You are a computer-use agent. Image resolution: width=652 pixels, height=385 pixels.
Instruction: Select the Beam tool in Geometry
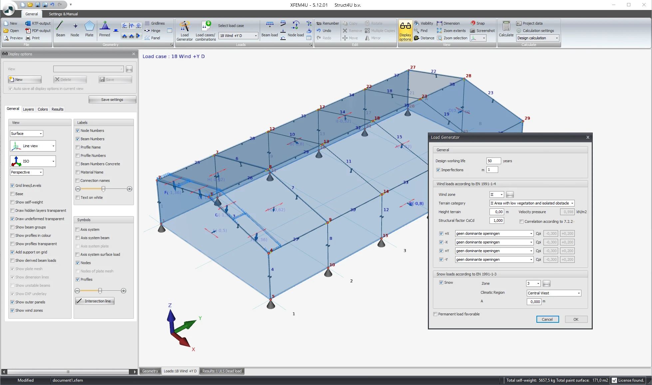pos(61,29)
